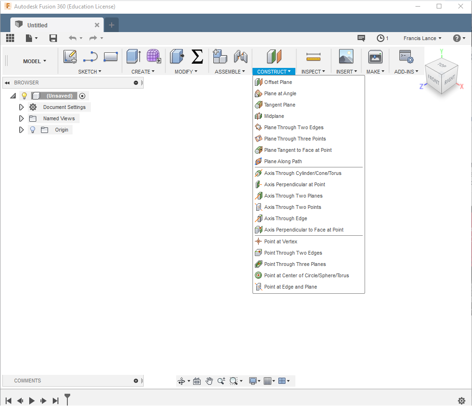Click the Scripts and Add-Ins icon
The height and width of the screenshot is (406, 472).
[x=406, y=57]
